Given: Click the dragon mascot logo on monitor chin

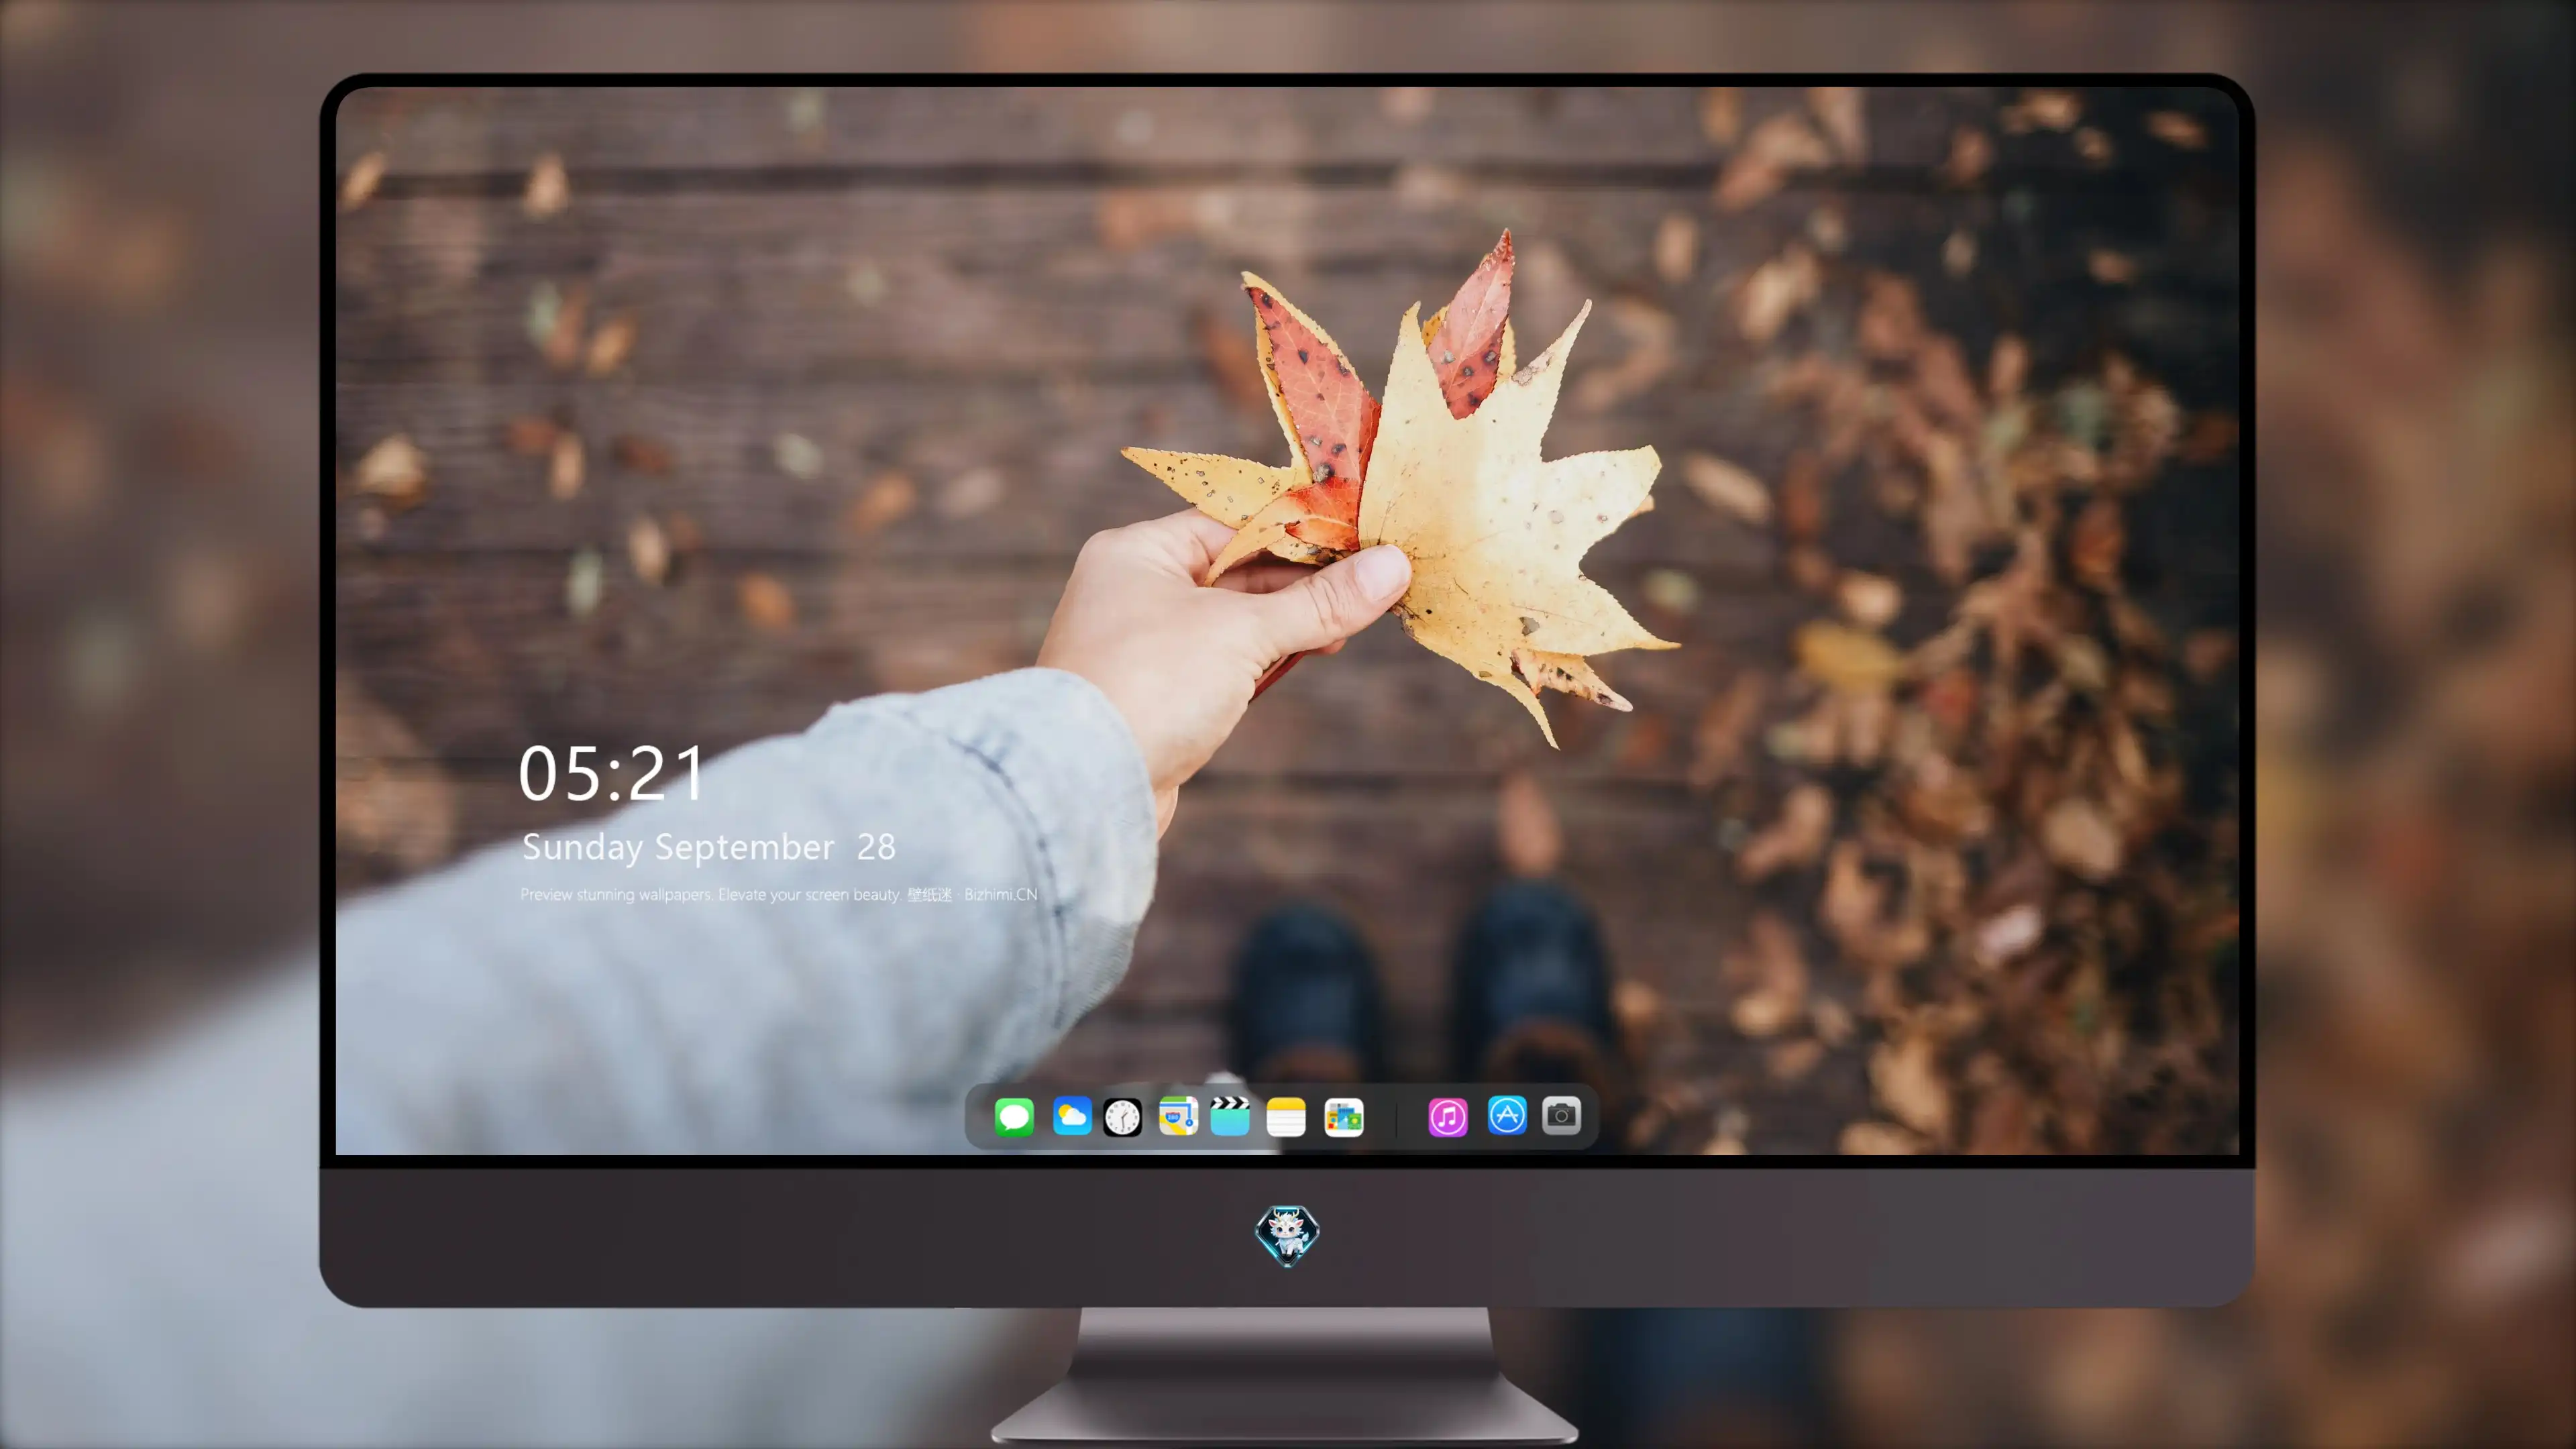Looking at the screenshot, I should tap(1287, 1236).
